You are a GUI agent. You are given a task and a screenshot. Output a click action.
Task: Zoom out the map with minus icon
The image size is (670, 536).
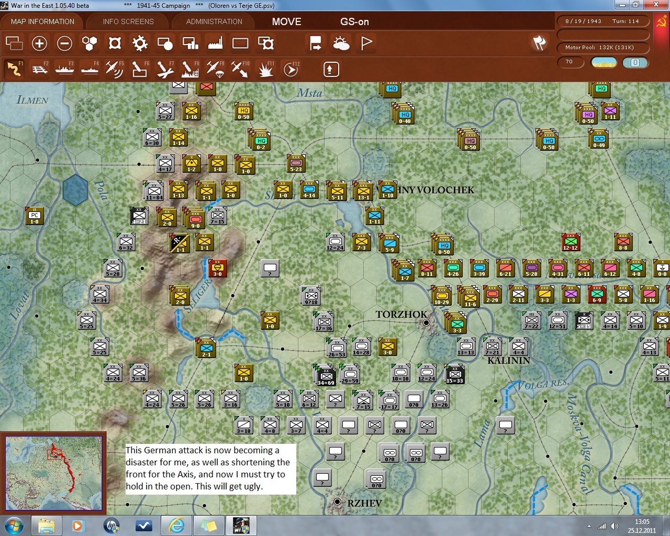point(64,43)
